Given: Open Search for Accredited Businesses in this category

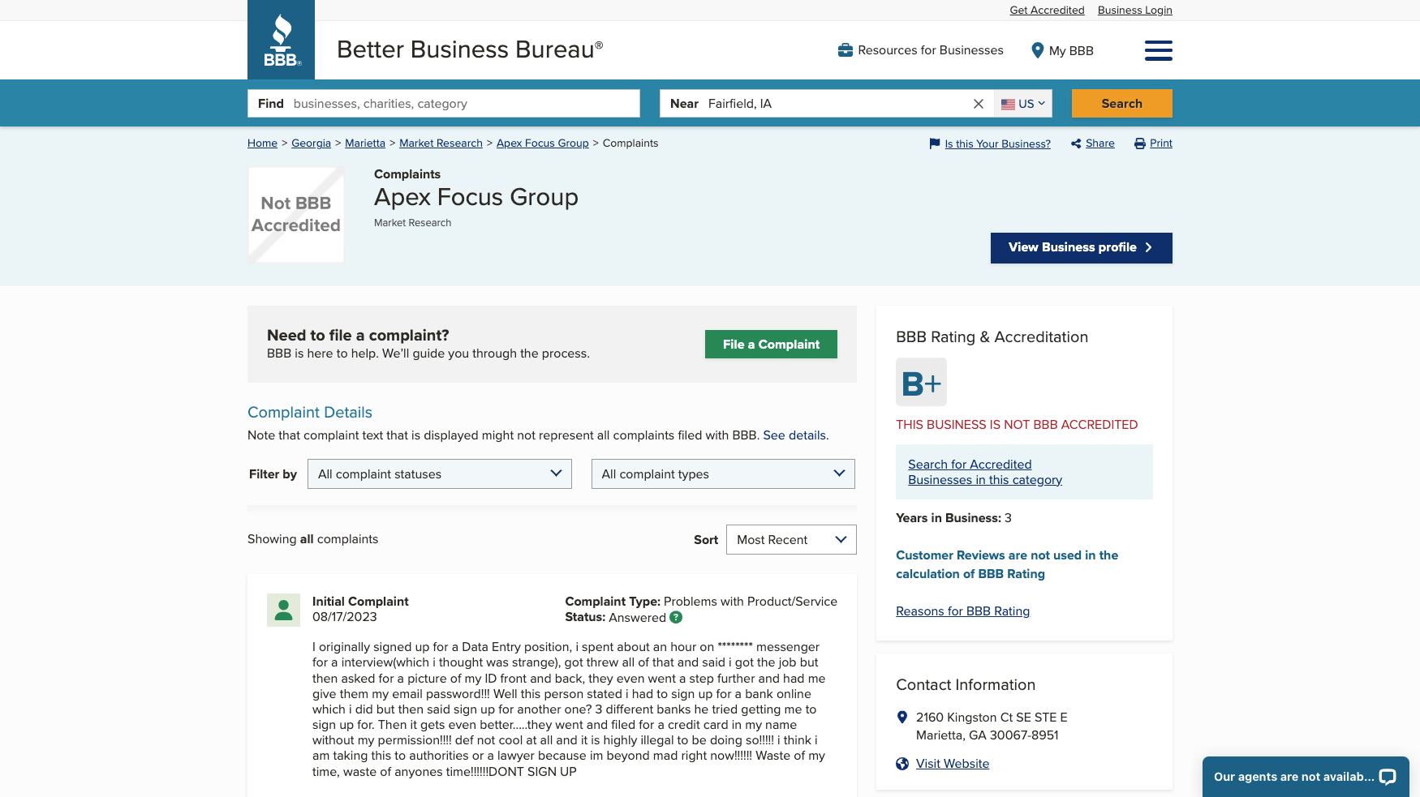Looking at the screenshot, I should pyautogui.click(x=984, y=472).
